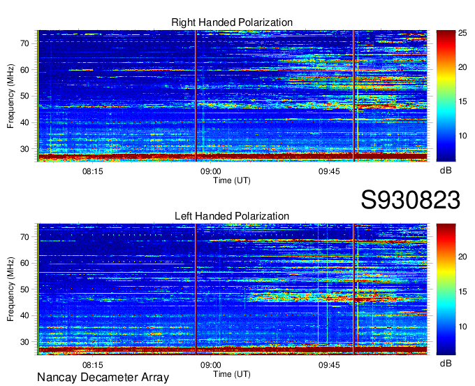475x386 pixels.
Task: Click the "dB" unit under the Right Handed color bar
Action: 446,171
